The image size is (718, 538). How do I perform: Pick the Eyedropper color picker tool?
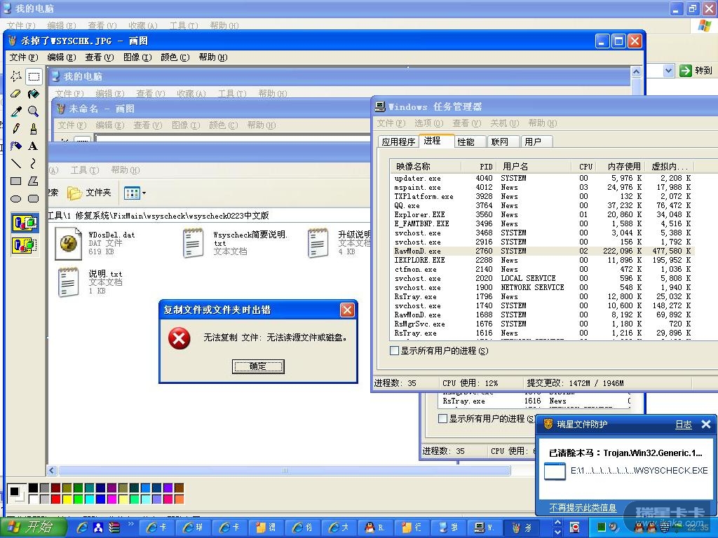point(16,111)
